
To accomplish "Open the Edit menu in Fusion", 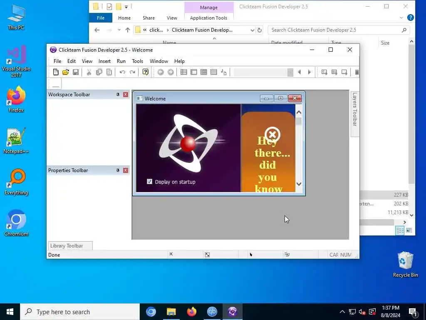I will tap(72, 61).
